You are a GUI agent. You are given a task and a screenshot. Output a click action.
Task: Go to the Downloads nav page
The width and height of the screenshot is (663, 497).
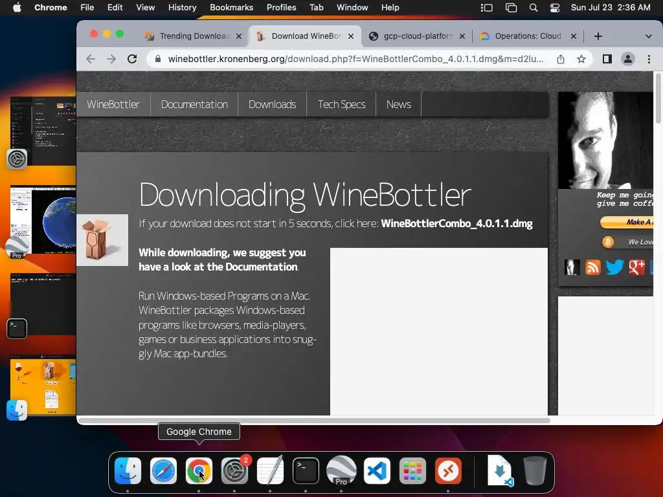(x=273, y=104)
